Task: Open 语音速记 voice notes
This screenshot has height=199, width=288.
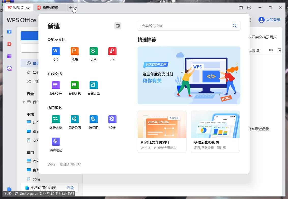Action: [x=56, y=145]
